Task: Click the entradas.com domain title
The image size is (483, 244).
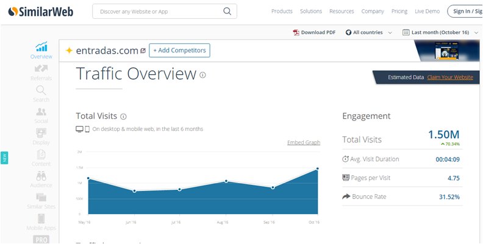Action: point(107,51)
